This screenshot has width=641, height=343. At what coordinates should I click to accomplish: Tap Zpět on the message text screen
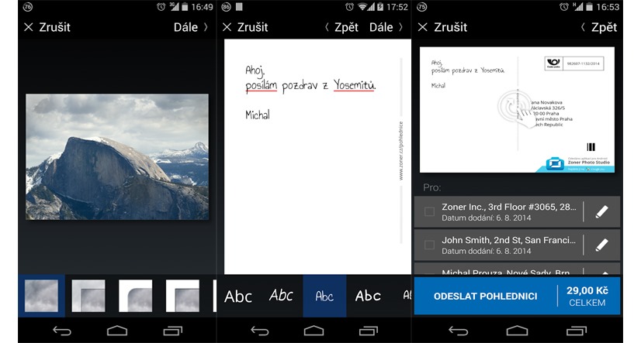coord(341,27)
